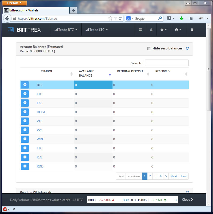The width and height of the screenshot is (213, 214).
Task: Click the page vertical scrollbar thumb
Action: pyautogui.click(x=208, y=69)
